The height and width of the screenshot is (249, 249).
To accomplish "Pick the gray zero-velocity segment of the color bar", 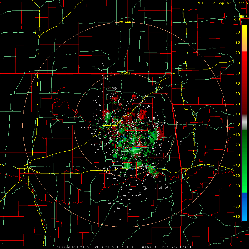I will click(x=244, y=123).
